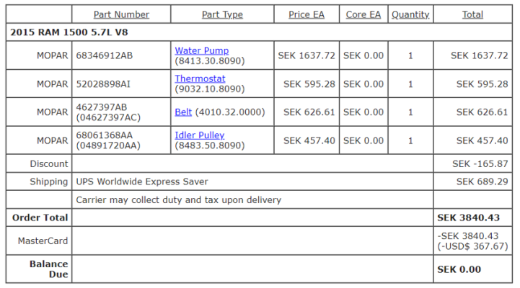
Task: Select the 2015 RAM 1500 5.7L V8 heading
Action: 69,32
